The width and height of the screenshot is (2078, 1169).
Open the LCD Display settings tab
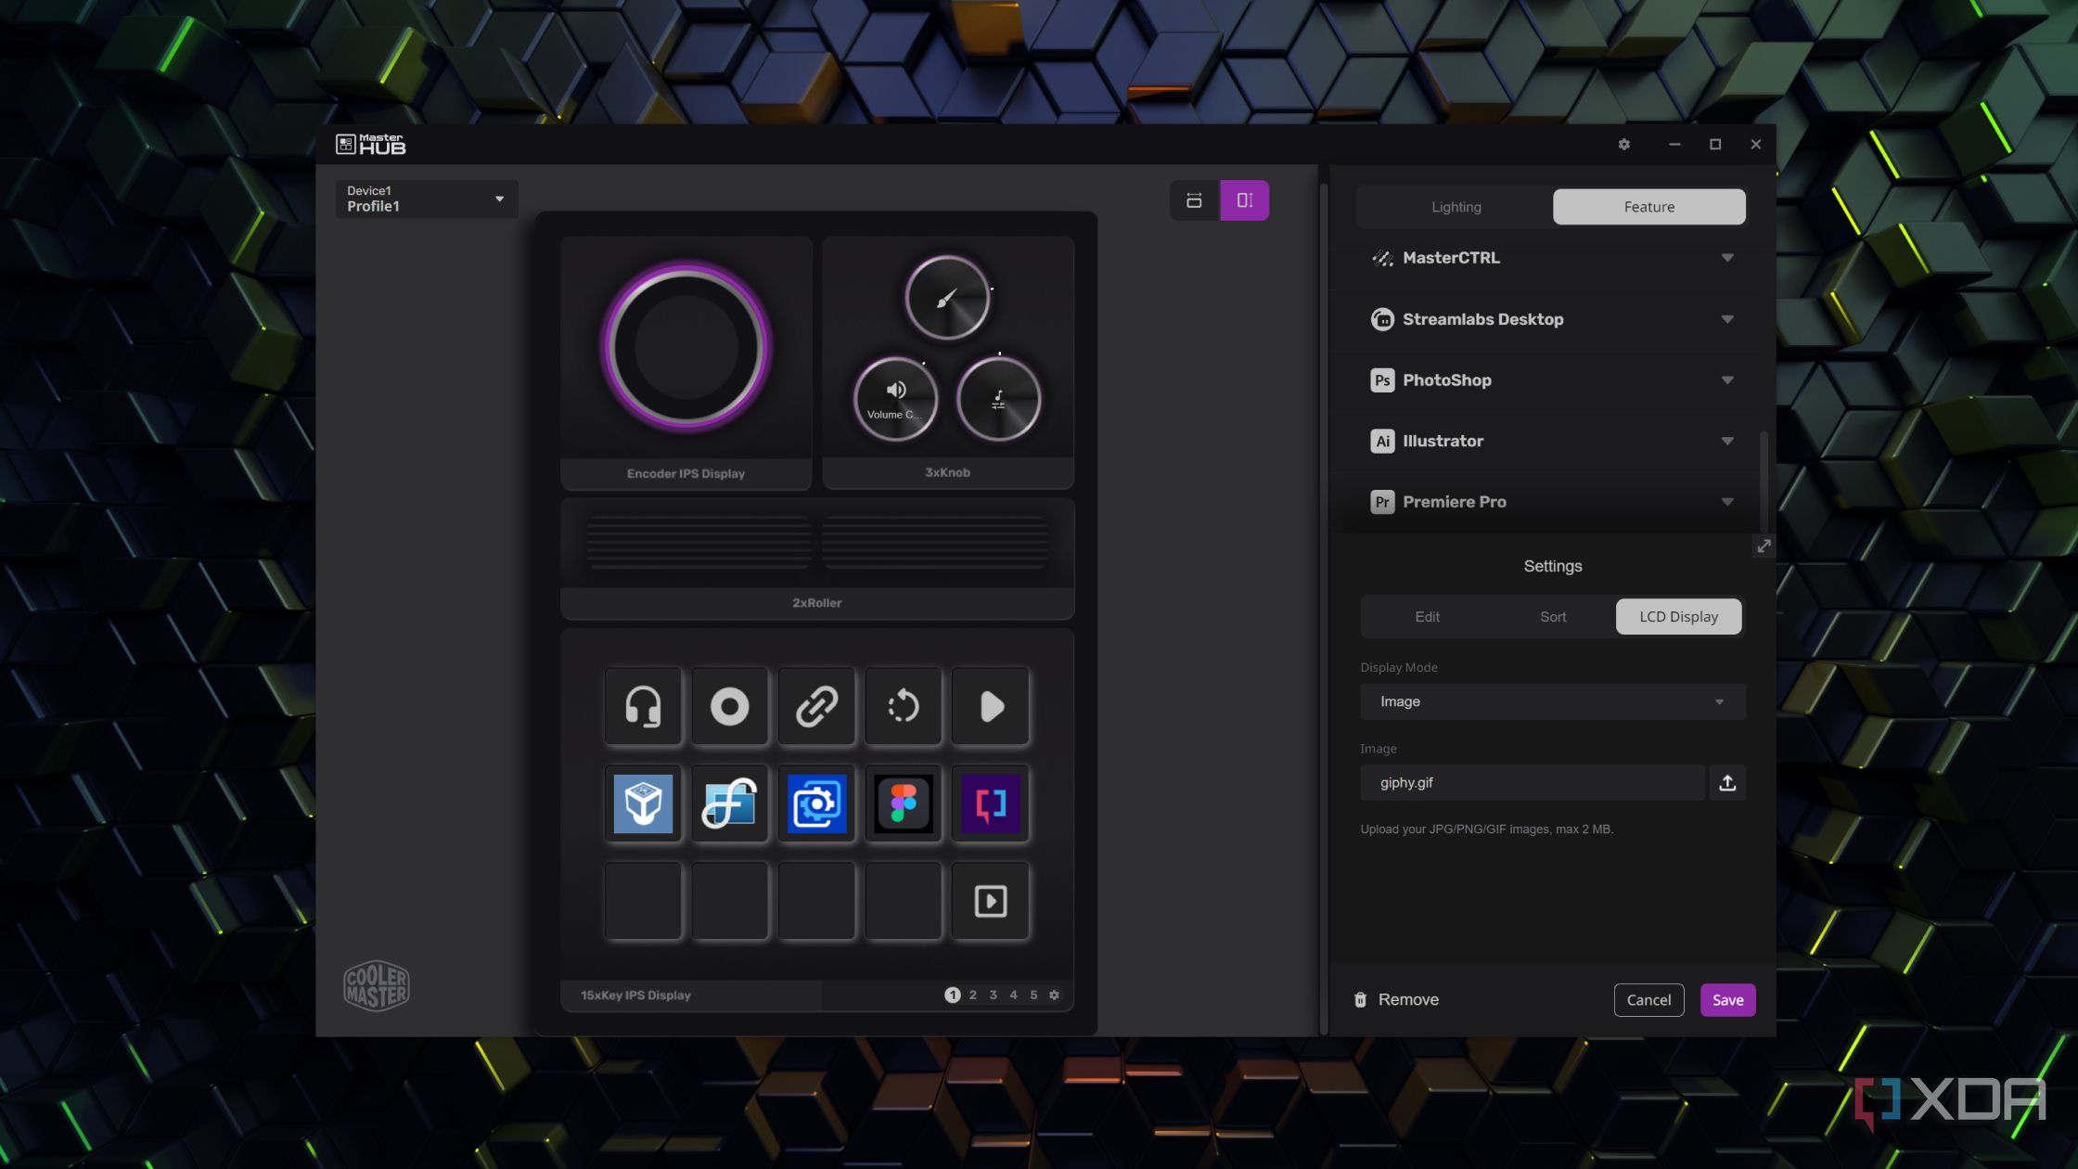[x=1678, y=617]
